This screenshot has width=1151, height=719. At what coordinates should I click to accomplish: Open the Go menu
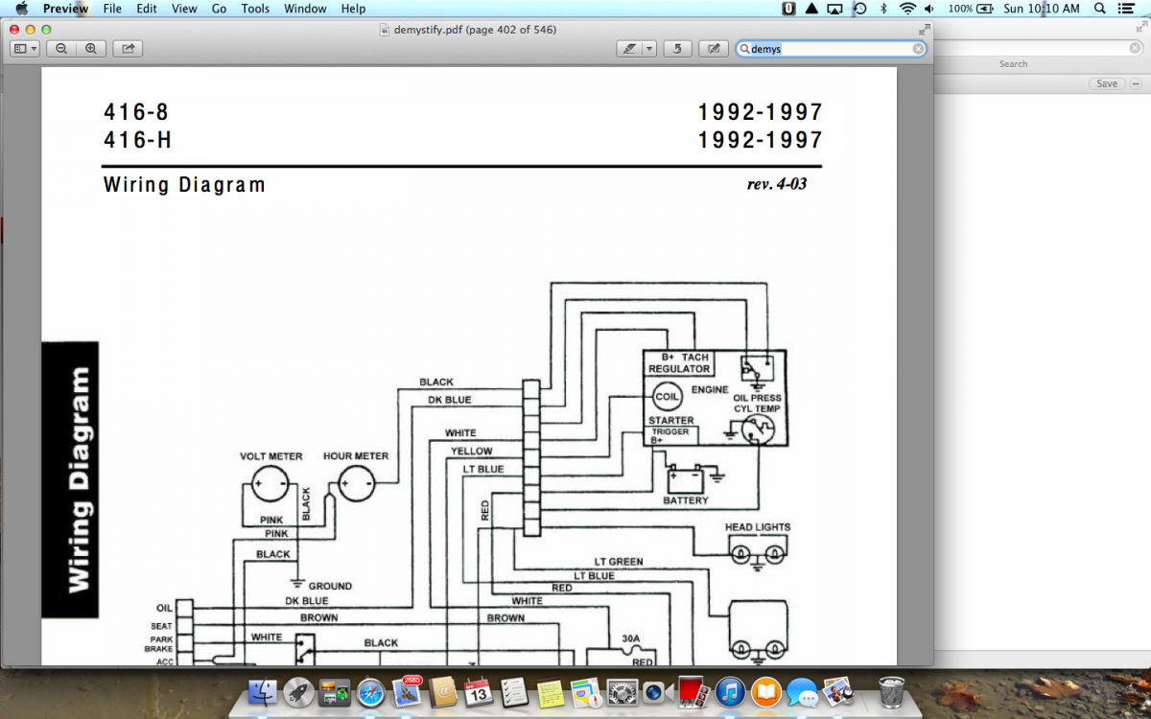(220, 9)
